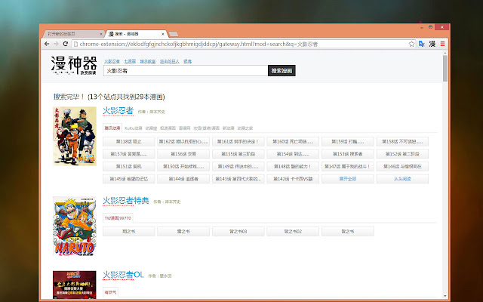Image resolution: width=483 pixels, height=302 pixels.
Task: Select the 动漫之家 source tab
Action: (245, 128)
